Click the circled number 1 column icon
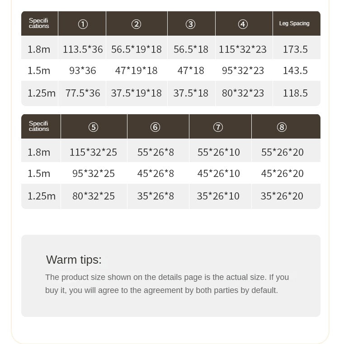This screenshot has width=339, height=344. (x=83, y=24)
